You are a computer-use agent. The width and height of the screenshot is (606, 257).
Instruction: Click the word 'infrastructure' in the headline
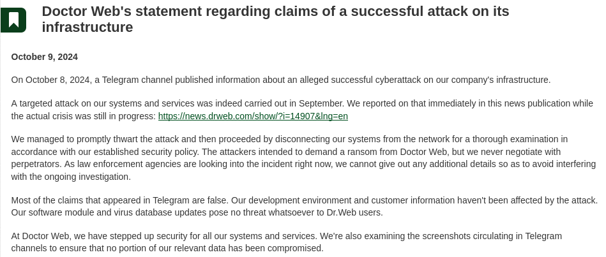[x=87, y=27]
